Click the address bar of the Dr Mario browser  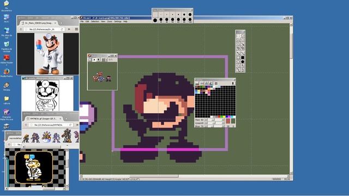(44, 29)
